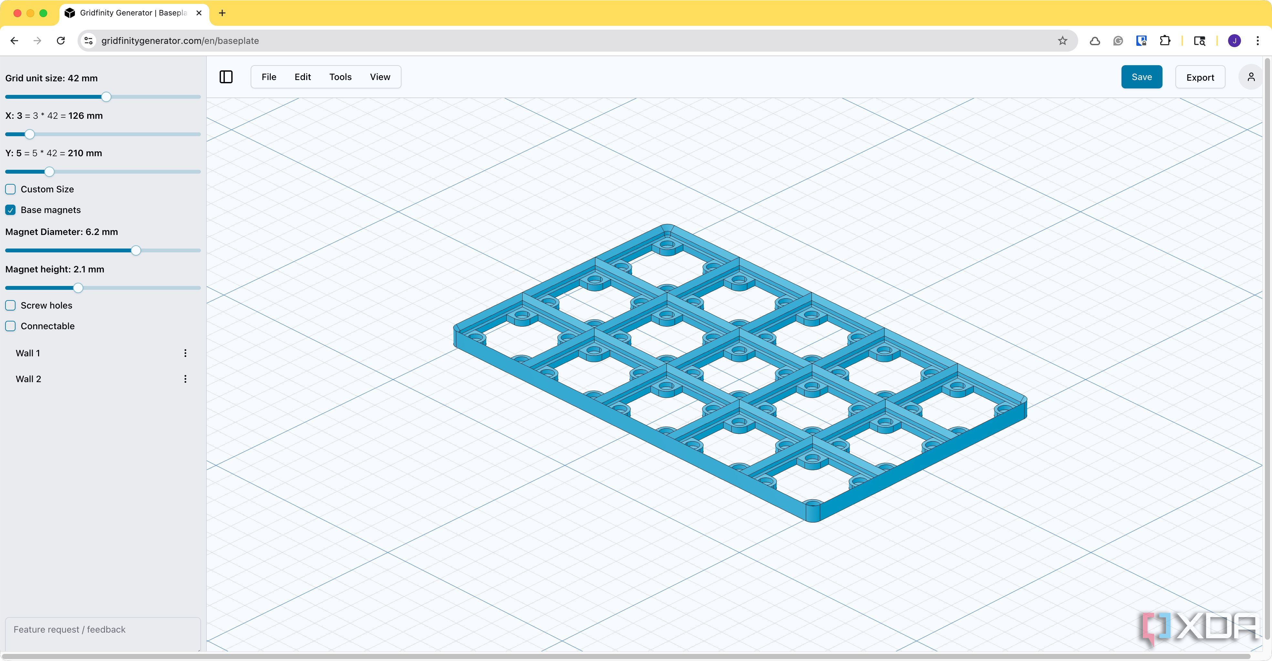The image size is (1272, 661).
Task: Tick the Connectable checkbox
Action: pyautogui.click(x=10, y=326)
